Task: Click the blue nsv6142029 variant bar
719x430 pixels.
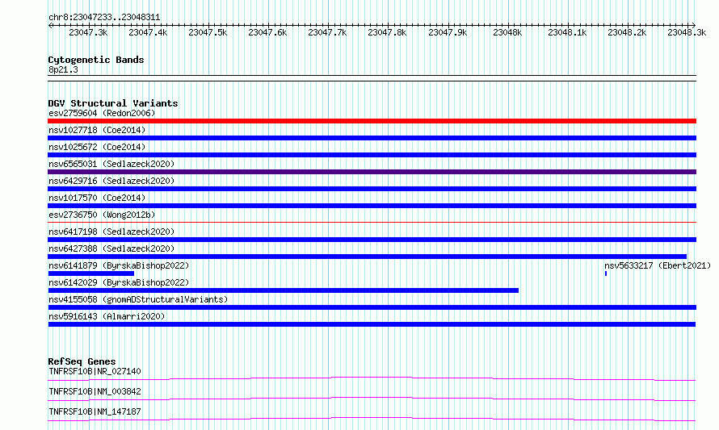Action: coord(284,290)
